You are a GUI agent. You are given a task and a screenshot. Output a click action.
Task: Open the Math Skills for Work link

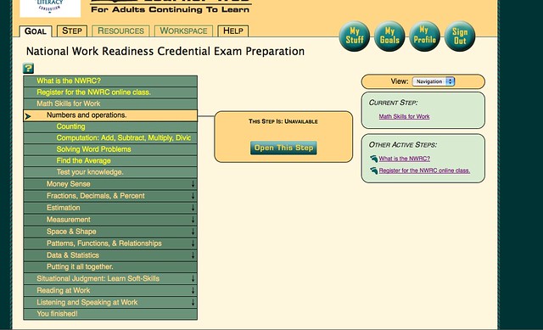(404, 116)
